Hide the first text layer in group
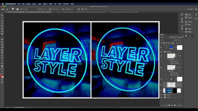 161,56
